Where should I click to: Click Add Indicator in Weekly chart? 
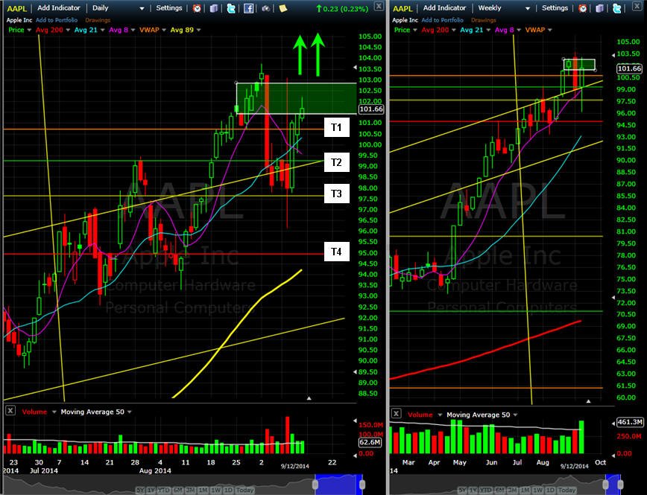(x=444, y=8)
